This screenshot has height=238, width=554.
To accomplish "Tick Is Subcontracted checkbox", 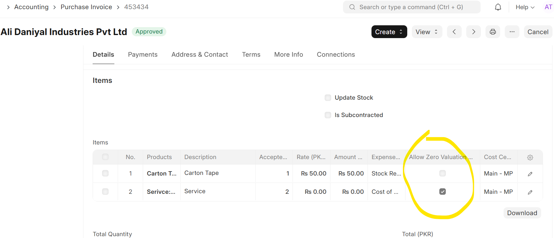I will 328,115.
